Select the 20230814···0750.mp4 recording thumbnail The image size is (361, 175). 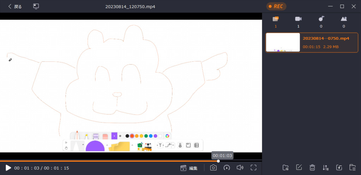click(x=283, y=42)
